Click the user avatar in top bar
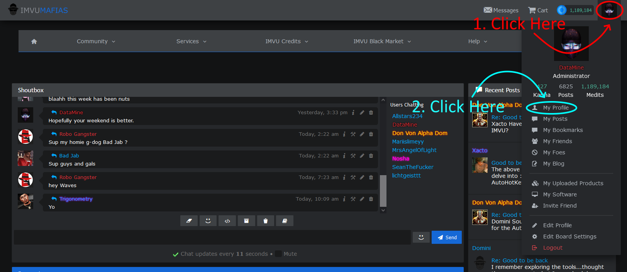 [609, 10]
